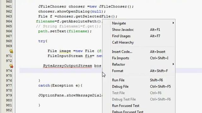Select Find Usages in the context menu
The image size is (202, 113).
(139, 36)
